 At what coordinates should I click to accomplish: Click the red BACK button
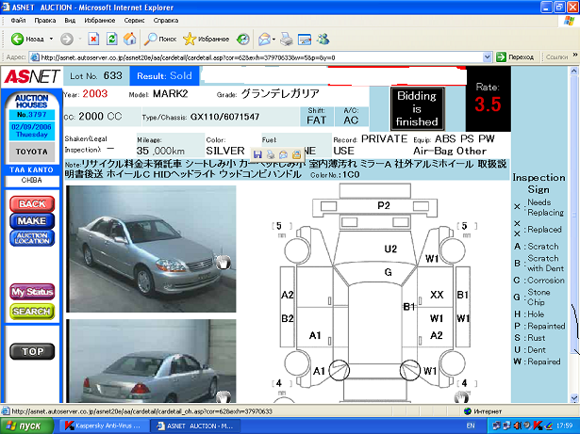[32, 204]
